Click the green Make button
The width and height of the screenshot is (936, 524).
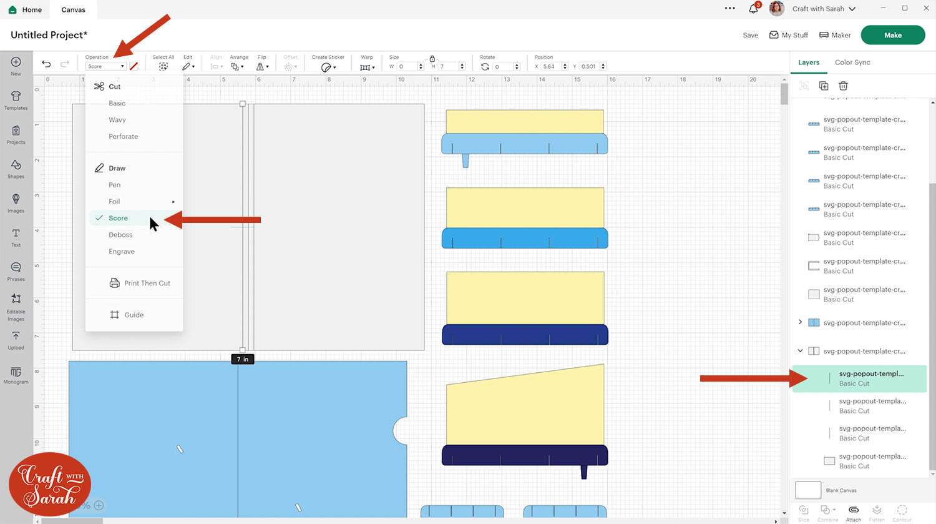(x=892, y=35)
